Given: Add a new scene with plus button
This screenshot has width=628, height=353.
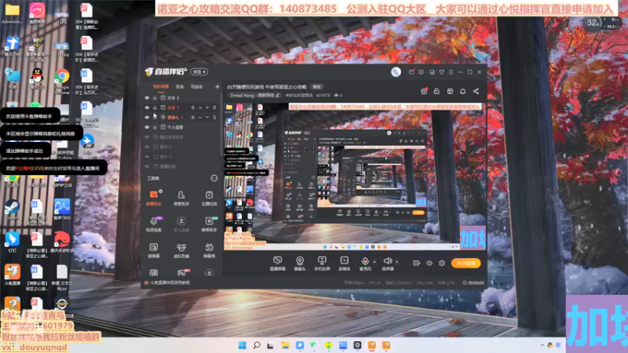Looking at the screenshot, I should pos(217,86).
